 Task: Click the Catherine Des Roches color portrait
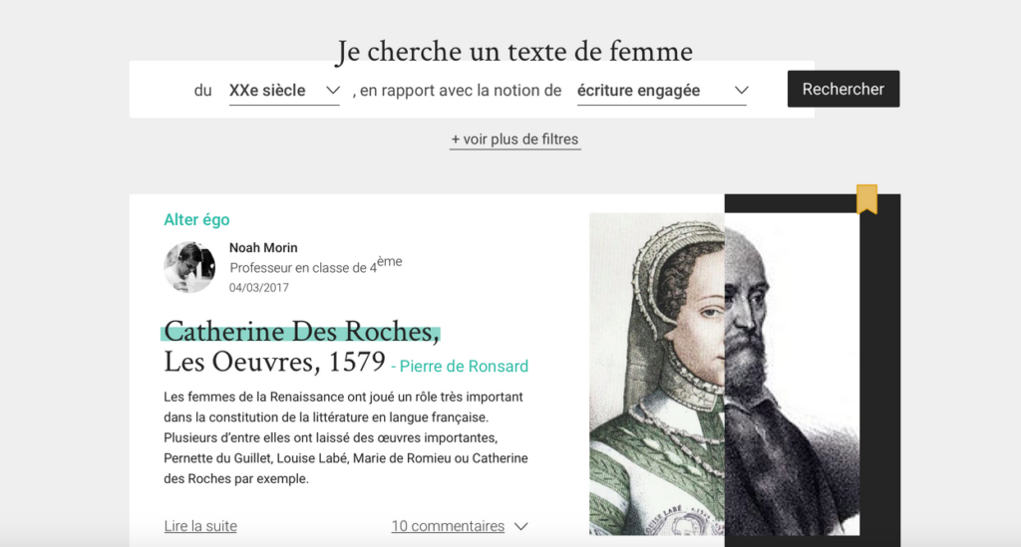657,374
